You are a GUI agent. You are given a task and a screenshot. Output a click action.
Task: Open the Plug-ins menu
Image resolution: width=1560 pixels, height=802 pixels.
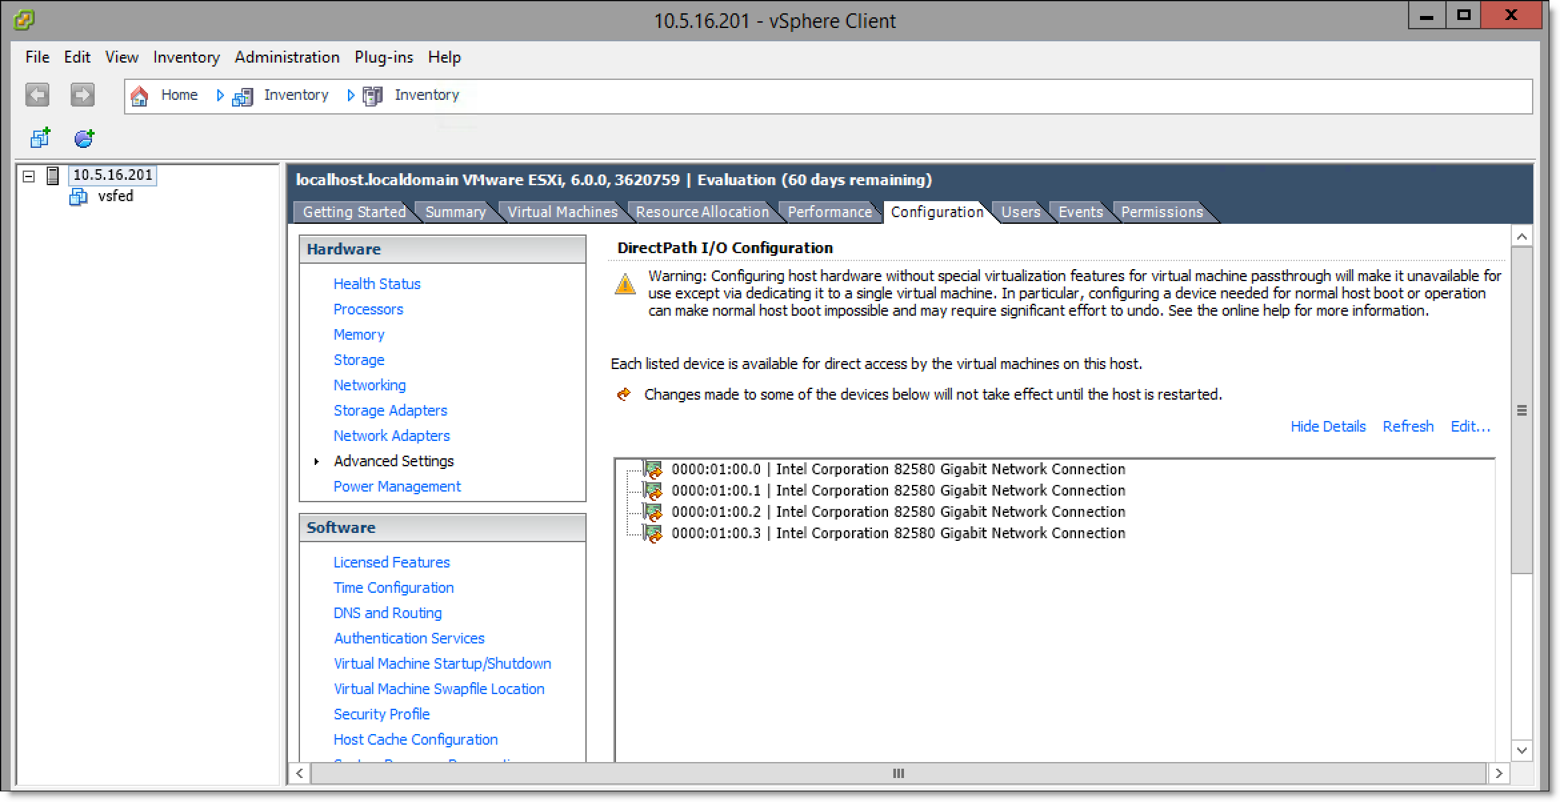tap(383, 57)
